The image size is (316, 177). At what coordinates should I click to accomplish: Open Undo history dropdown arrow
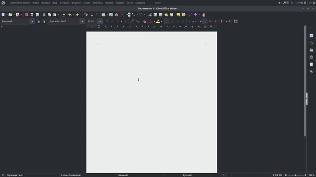pos(74,15)
